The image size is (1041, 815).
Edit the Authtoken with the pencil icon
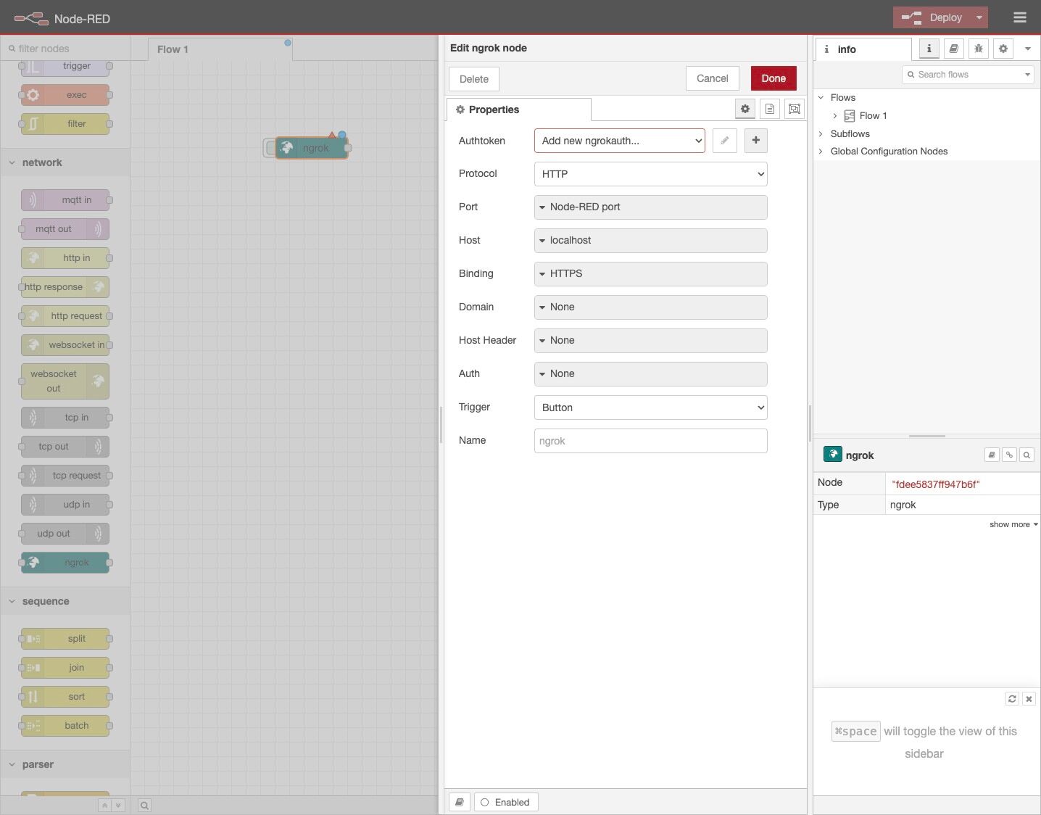(x=724, y=141)
